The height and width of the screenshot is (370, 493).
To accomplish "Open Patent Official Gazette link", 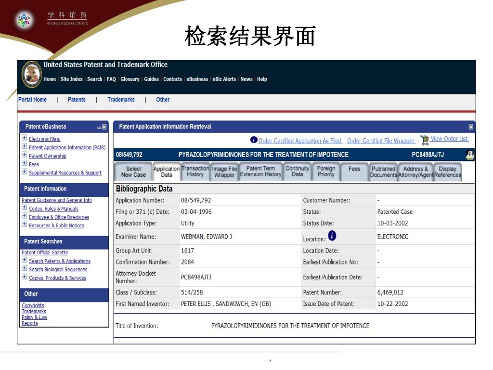I will [x=45, y=252].
